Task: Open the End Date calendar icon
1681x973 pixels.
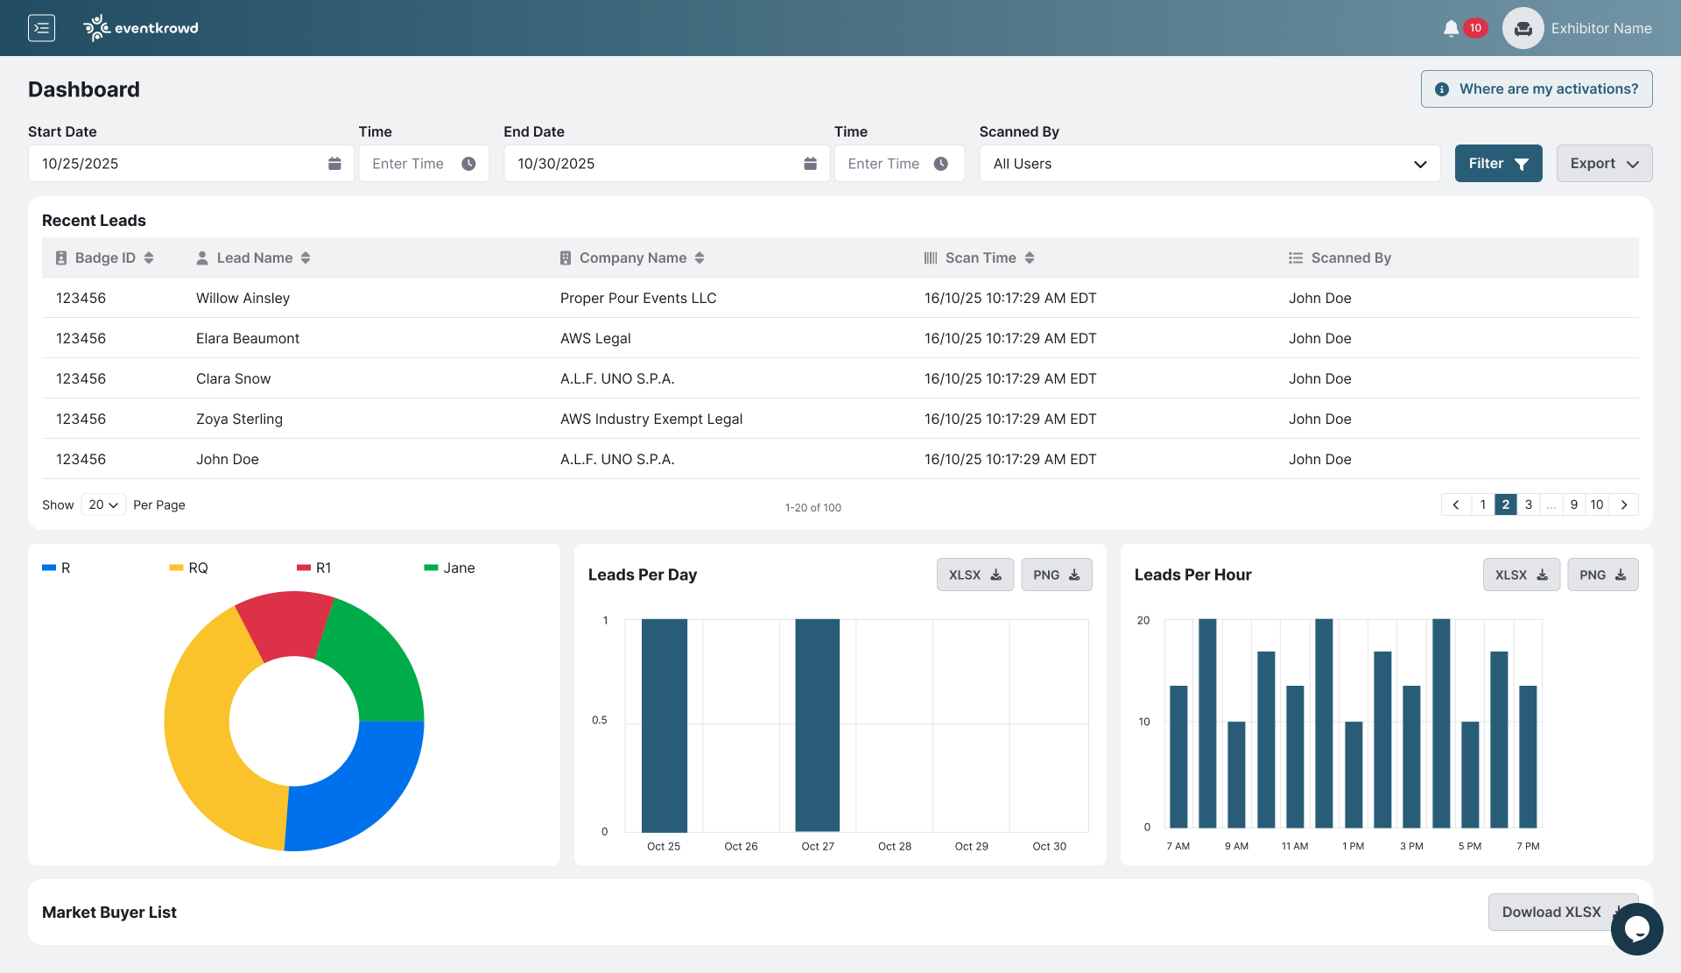Action: coord(810,164)
